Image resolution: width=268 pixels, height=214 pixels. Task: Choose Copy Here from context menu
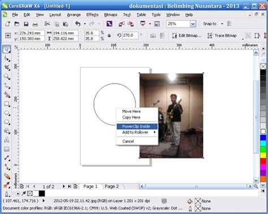137,117
